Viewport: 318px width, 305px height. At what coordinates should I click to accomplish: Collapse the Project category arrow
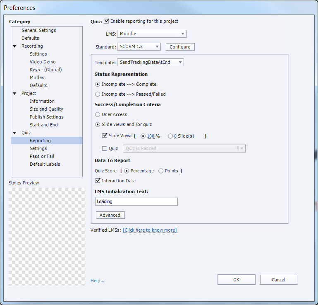point(14,94)
